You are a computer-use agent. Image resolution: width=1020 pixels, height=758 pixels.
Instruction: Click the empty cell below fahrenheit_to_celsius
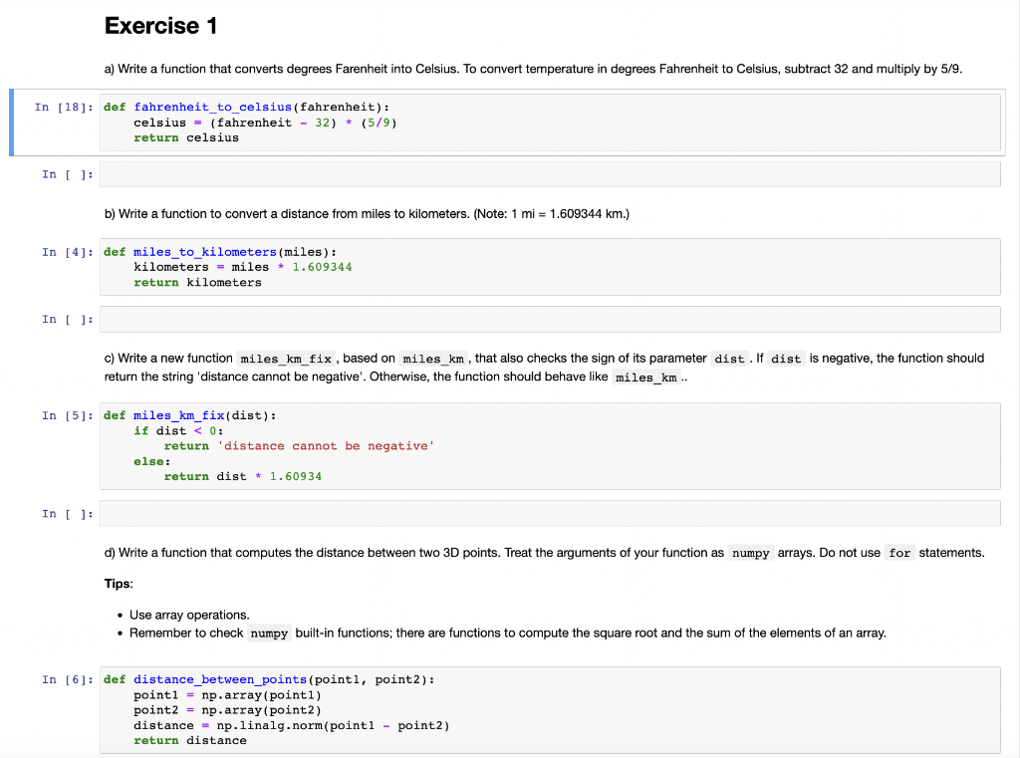(398, 173)
